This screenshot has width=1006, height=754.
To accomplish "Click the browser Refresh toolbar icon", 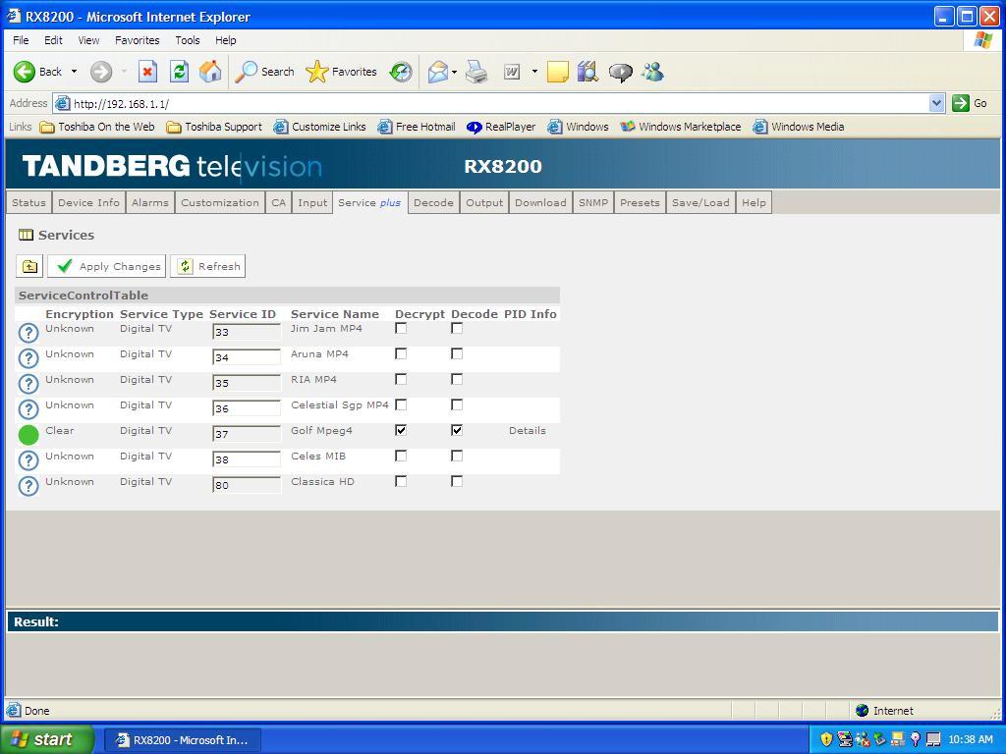I will click(179, 72).
